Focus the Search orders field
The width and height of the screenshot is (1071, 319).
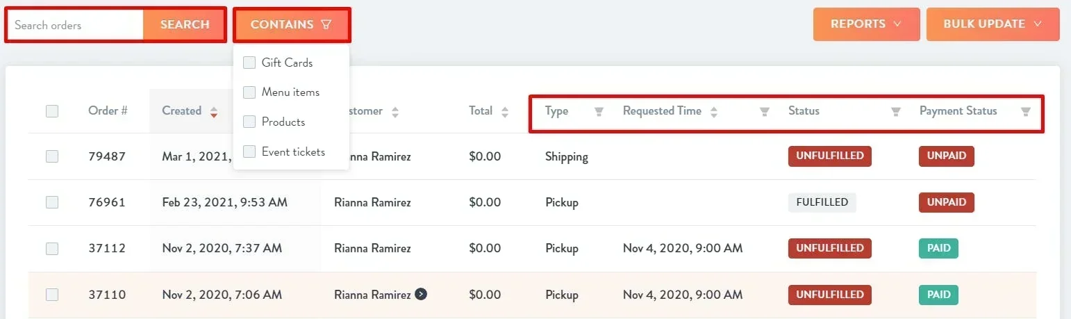76,25
